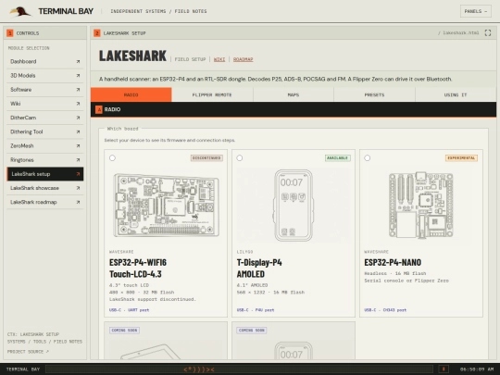Open LakeShark setup arrow icon
The height and width of the screenshot is (375, 500).
pos(78,174)
